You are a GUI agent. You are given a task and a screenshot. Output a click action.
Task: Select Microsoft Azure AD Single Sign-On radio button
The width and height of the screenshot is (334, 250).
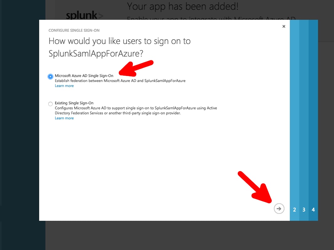click(50, 76)
